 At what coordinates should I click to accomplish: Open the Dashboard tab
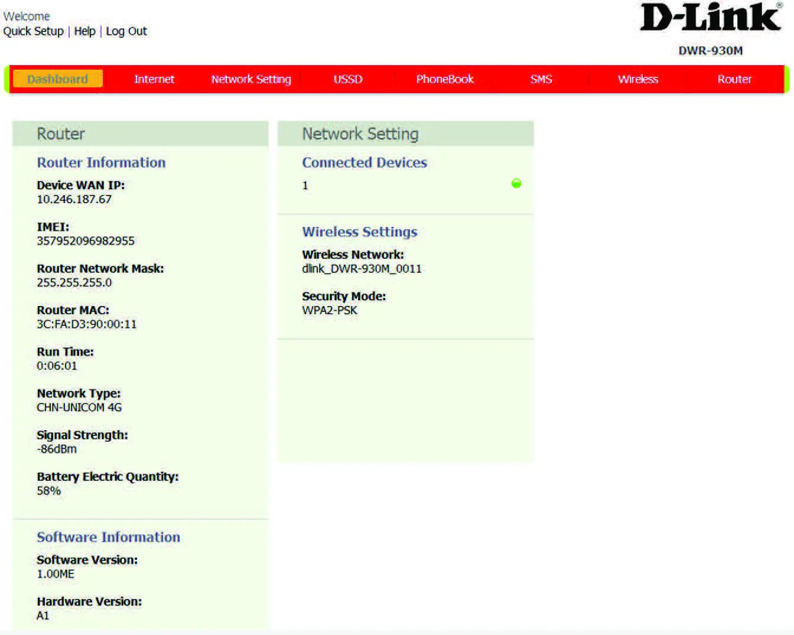pos(57,79)
